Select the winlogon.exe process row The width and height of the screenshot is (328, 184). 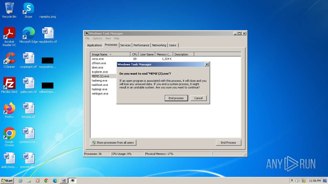104,94
